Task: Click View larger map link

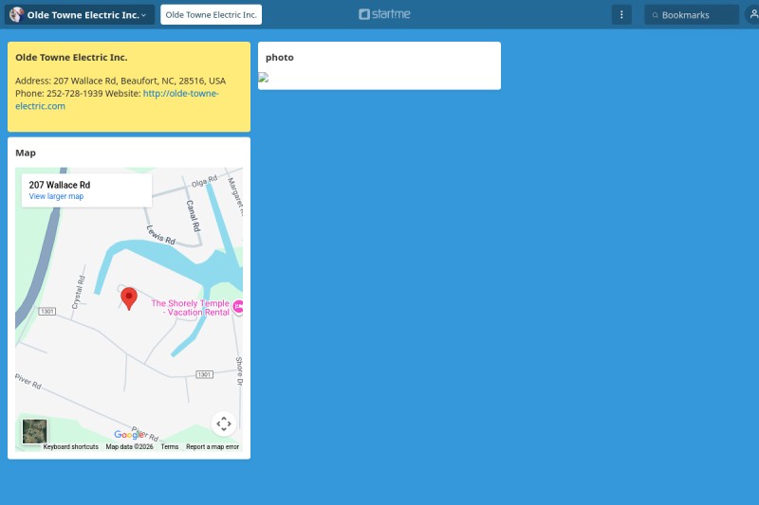Action: (56, 196)
